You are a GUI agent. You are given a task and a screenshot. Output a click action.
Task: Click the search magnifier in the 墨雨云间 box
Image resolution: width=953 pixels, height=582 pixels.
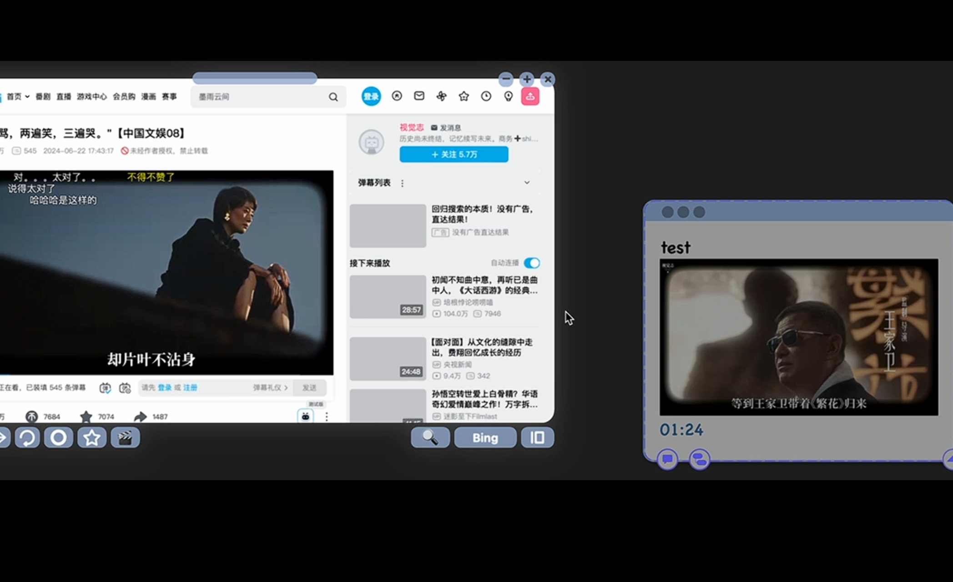click(333, 97)
